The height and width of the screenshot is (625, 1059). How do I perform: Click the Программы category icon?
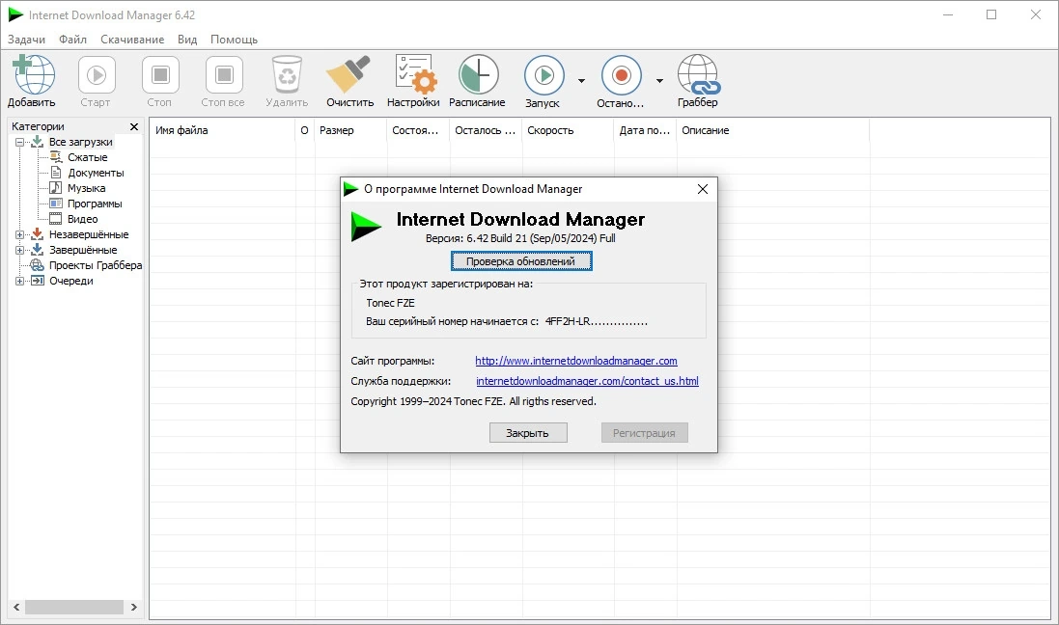coord(56,204)
